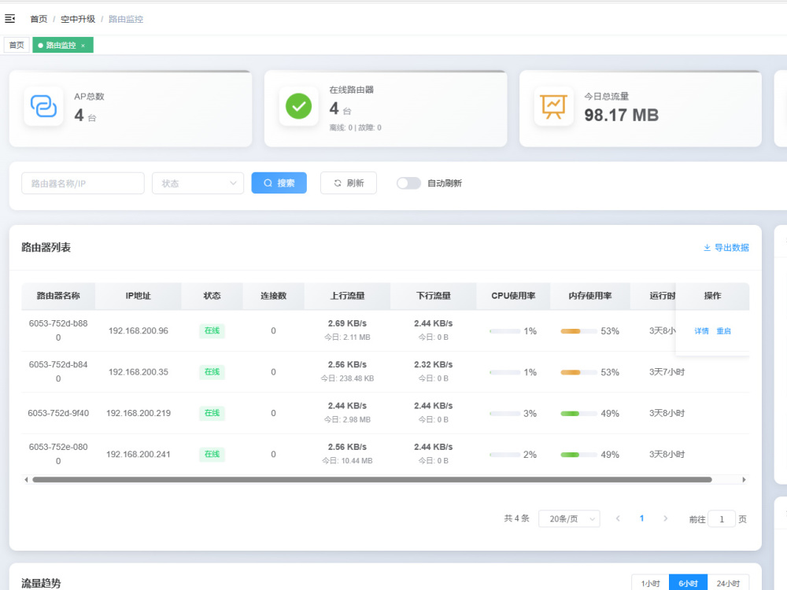This screenshot has height=590, width=787.
Task: Click IP address 192.168.200.219
Action: pyautogui.click(x=138, y=413)
